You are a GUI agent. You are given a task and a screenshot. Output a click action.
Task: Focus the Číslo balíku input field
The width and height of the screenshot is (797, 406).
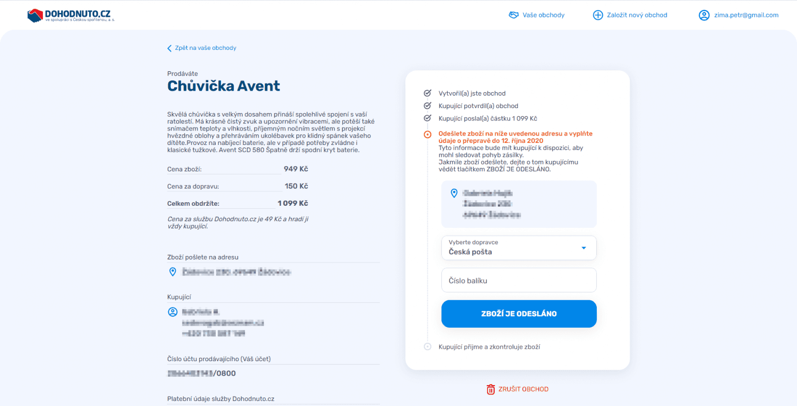(x=519, y=280)
